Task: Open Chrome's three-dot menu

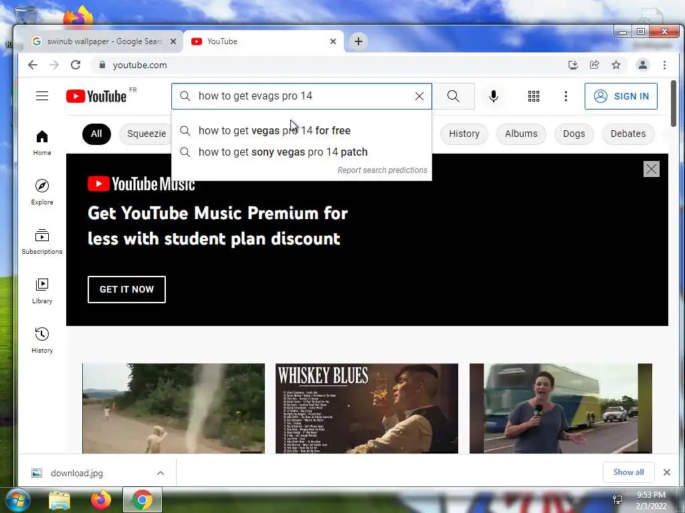Action: 664,65
